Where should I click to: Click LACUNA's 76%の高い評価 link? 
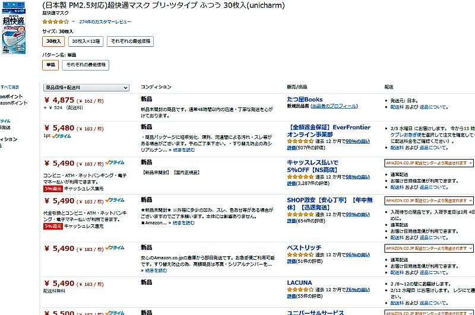tap(357, 290)
